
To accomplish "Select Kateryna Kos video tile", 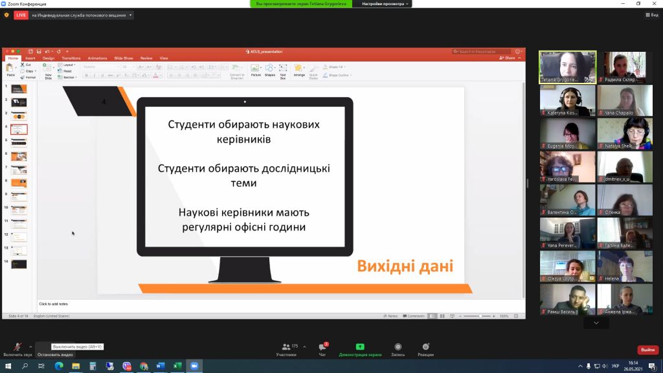I will (x=567, y=100).
